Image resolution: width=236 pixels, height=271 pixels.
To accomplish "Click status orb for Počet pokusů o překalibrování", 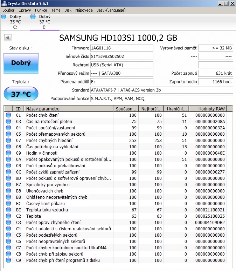I will [x=8, y=165].
